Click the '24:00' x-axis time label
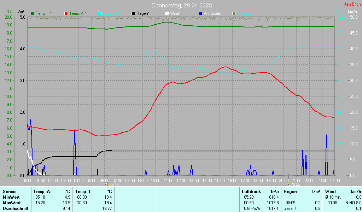Screen dimensions: 362x212 (335, 181)
